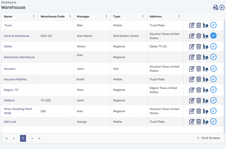Edit the Central warehouse entry
Image resolution: width=226 pixels, height=149 pixels.
192,36
